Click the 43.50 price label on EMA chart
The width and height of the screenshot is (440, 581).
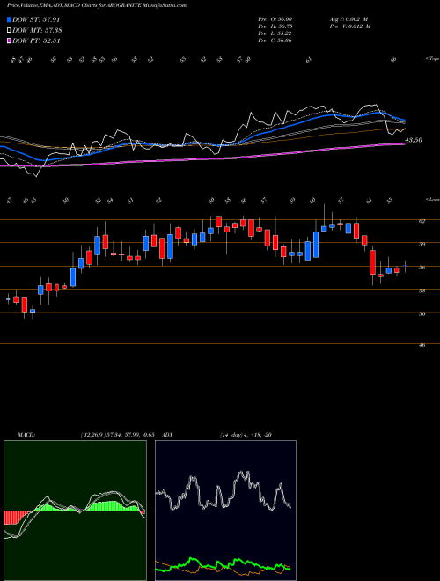[414, 141]
